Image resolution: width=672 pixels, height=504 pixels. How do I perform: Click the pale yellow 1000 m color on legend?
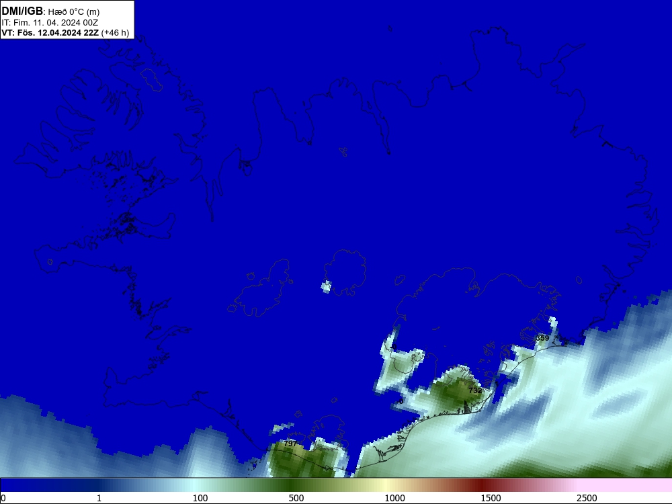[x=387, y=485]
